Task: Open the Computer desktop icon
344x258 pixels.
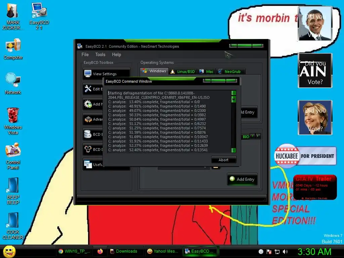Action: pyautogui.click(x=13, y=49)
